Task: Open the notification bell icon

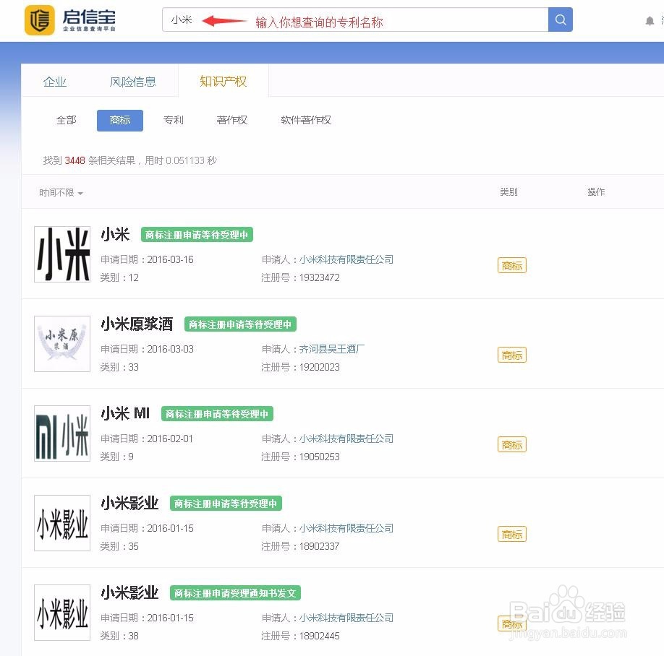Action: click(x=650, y=21)
